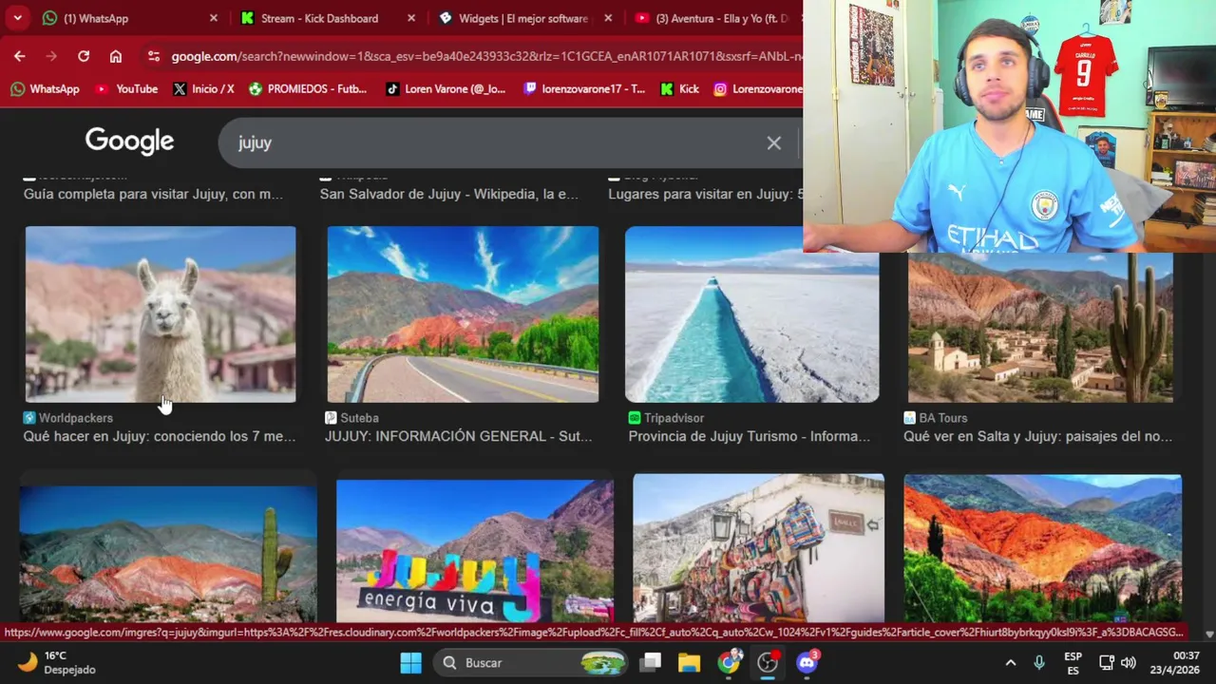Open the YouTube bookmark

pyautogui.click(x=126, y=88)
